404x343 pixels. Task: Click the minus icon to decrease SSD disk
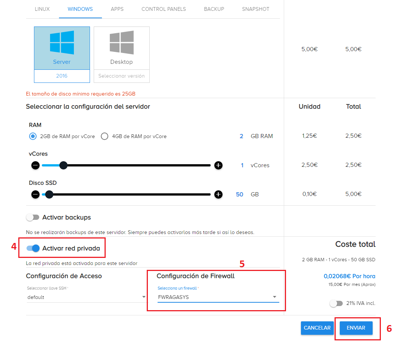[x=35, y=194]
